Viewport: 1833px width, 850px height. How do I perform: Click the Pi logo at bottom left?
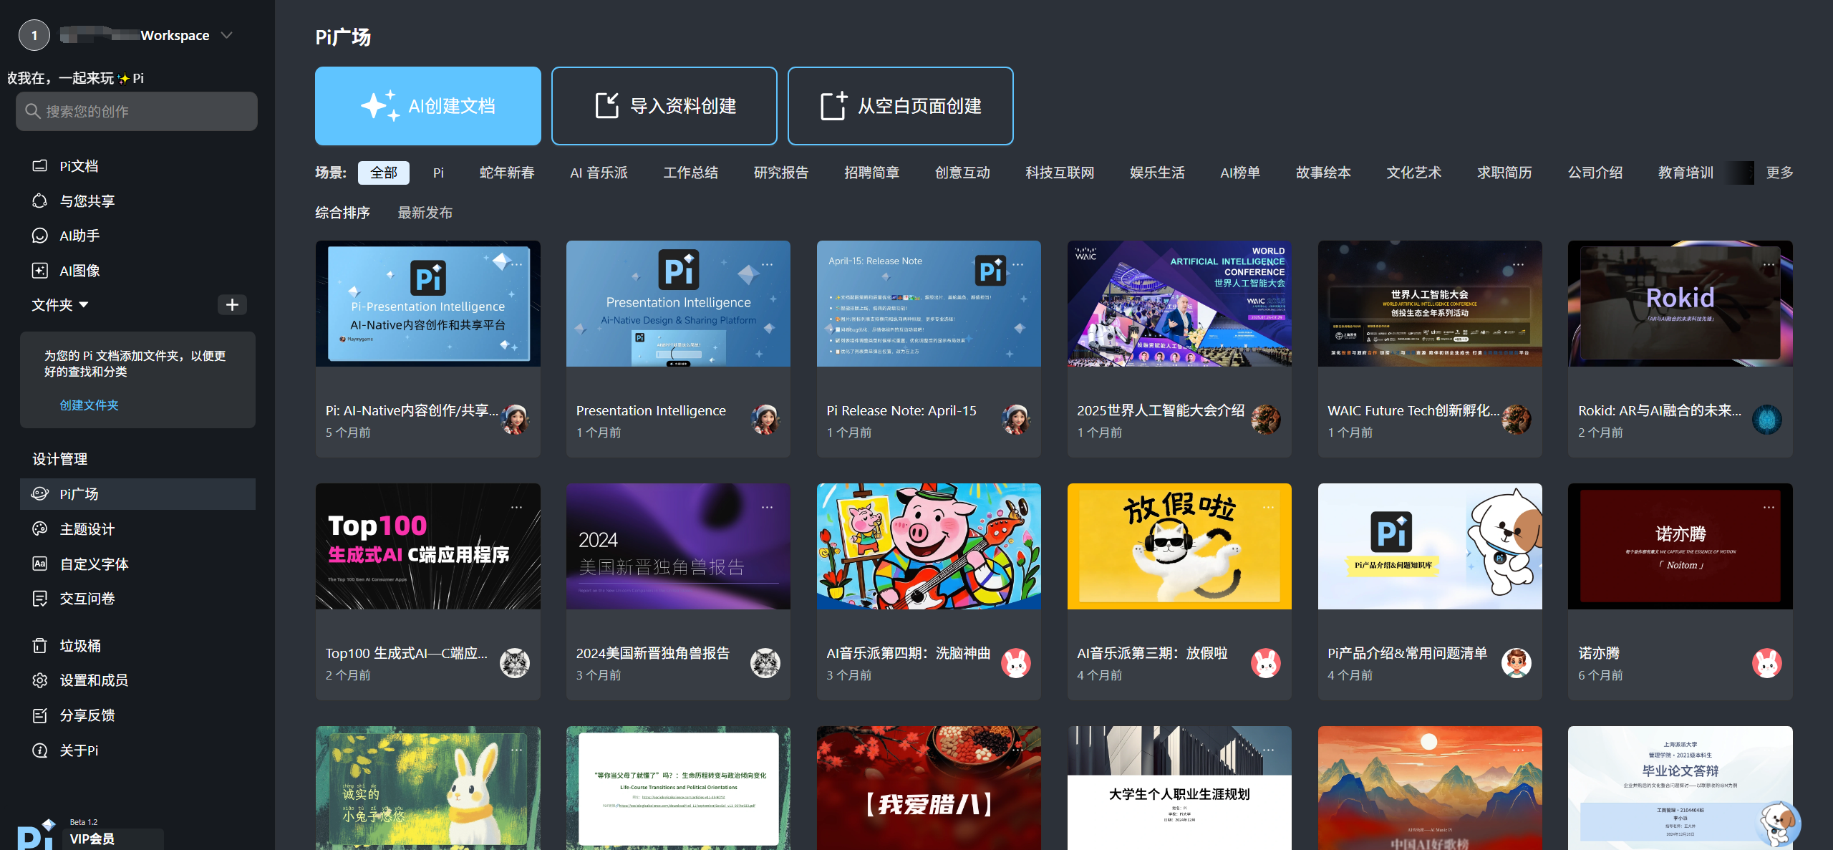(x=36, y=835)
